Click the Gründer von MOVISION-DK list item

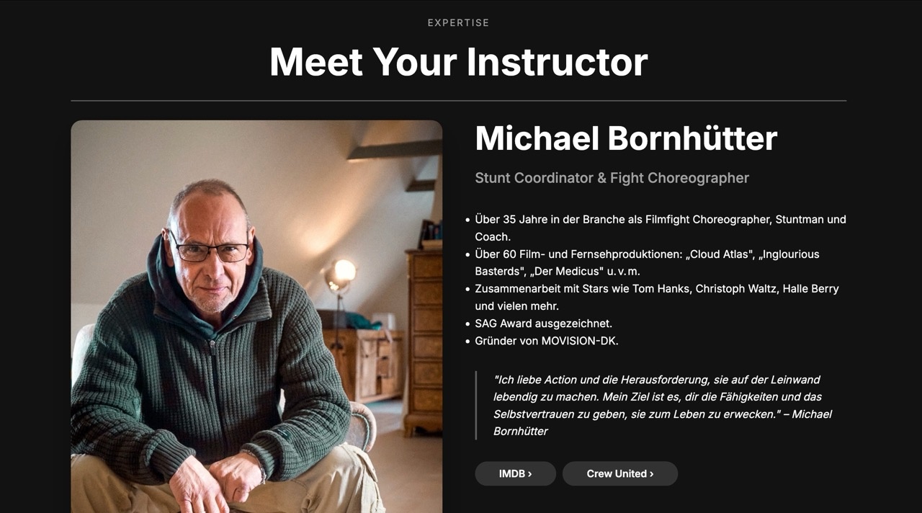click(x=548, y=341)
